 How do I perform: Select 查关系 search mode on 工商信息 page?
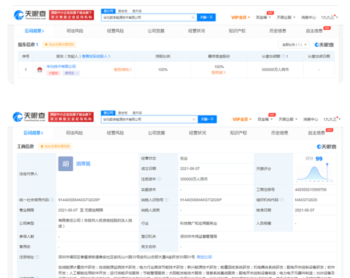coord(137,113)
